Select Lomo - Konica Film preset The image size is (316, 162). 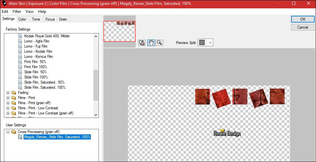38,57
